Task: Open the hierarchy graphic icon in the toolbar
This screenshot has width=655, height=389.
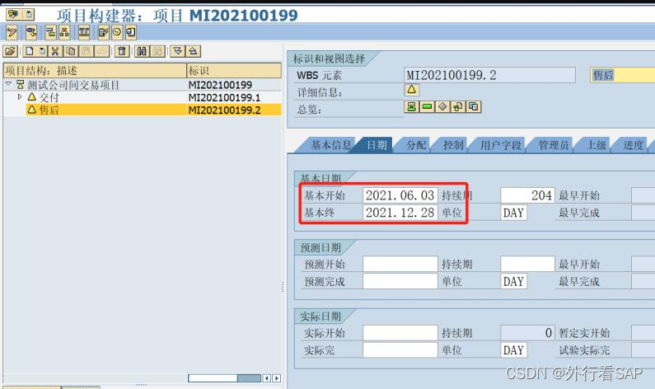Action: pos(50,32)
